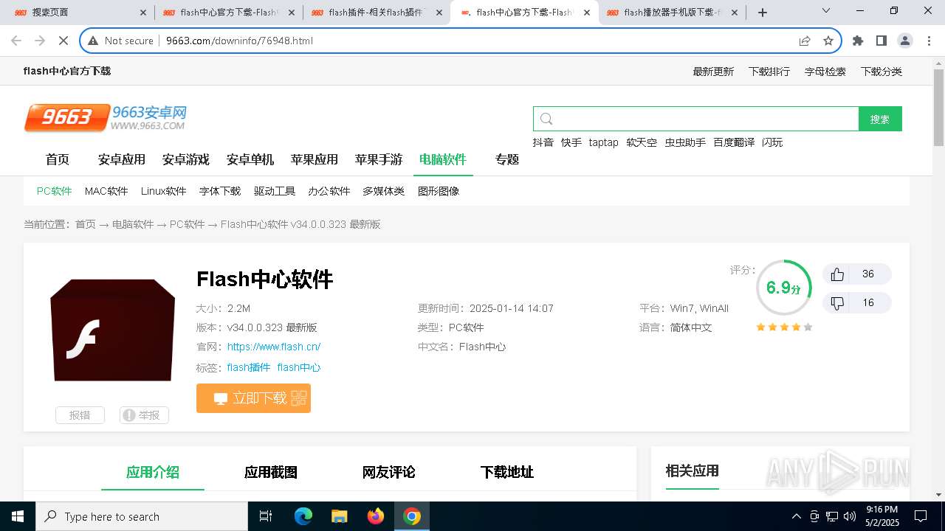Click the site search input field
Viewport: 945px width, 531px height.
[x=696, y=119]
